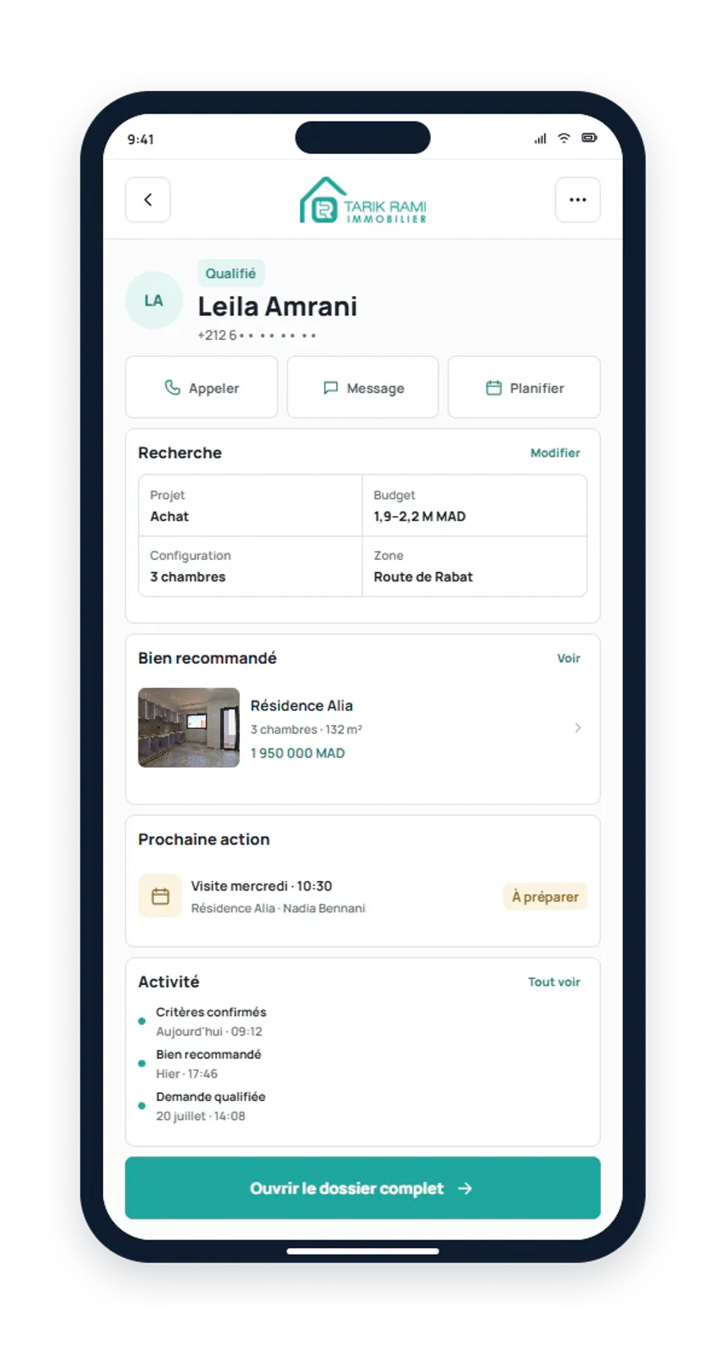The width and height of the screenshot is (725, 1353).
Task: Tap Modifier in Recherche section
Action: (x=555, y=453)
